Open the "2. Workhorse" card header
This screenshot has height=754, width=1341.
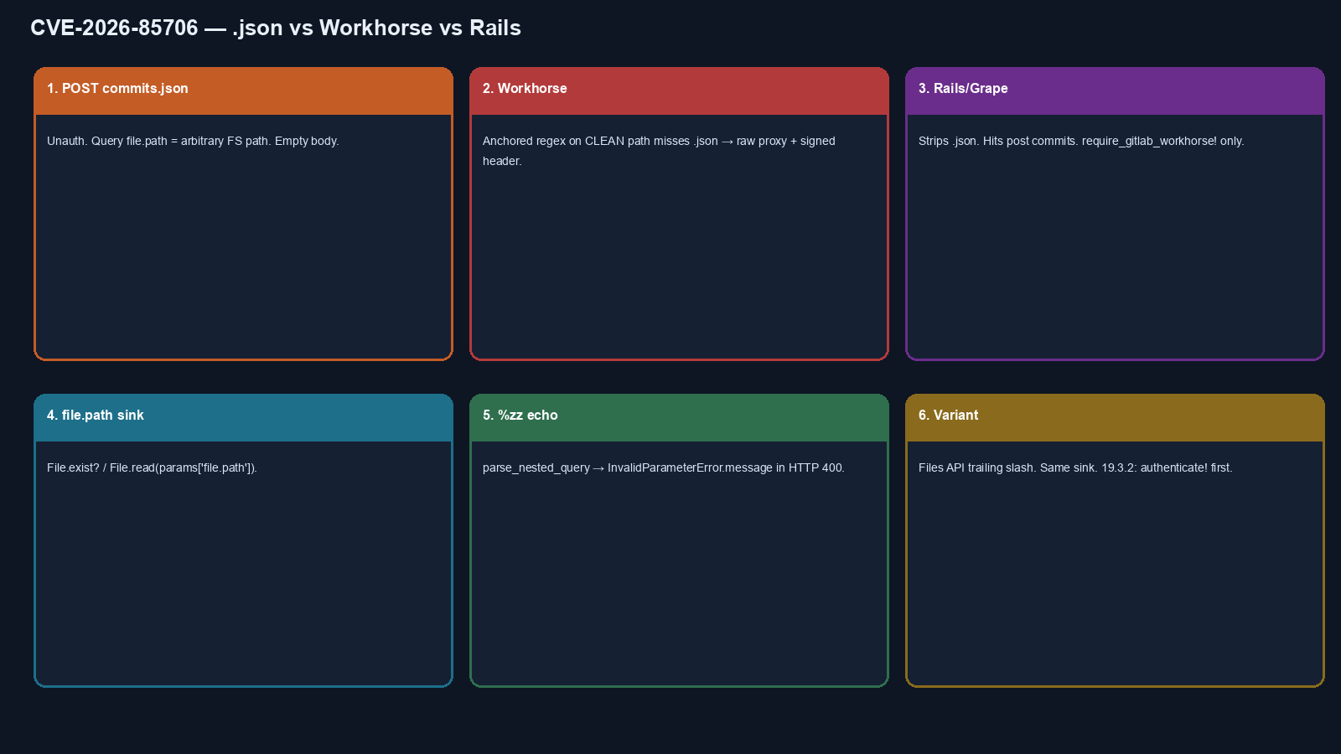679,90
